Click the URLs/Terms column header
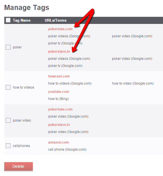The width and height of the screenshot is (163, 176). pos(56,20)
